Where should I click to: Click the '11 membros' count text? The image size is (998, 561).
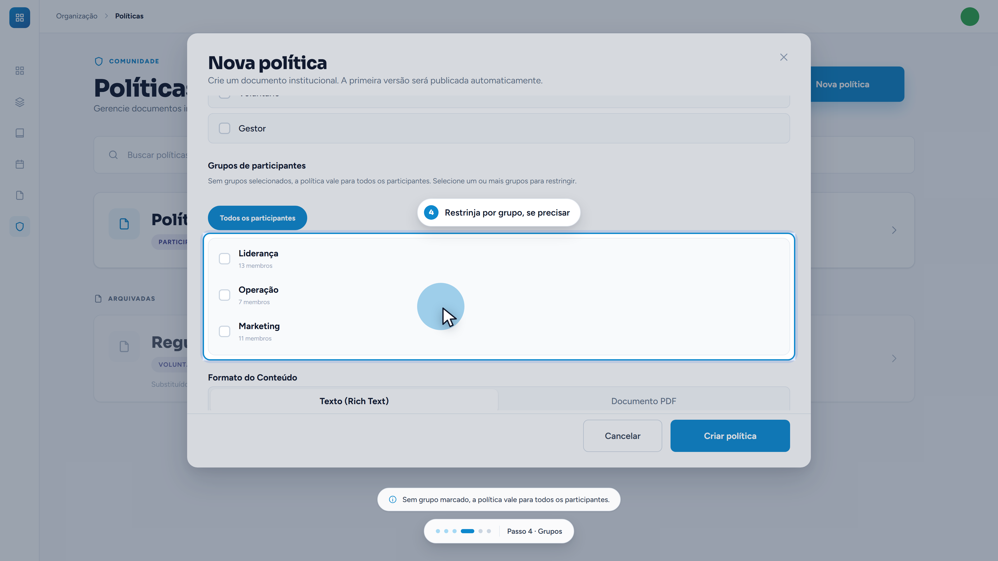point(255,338)
